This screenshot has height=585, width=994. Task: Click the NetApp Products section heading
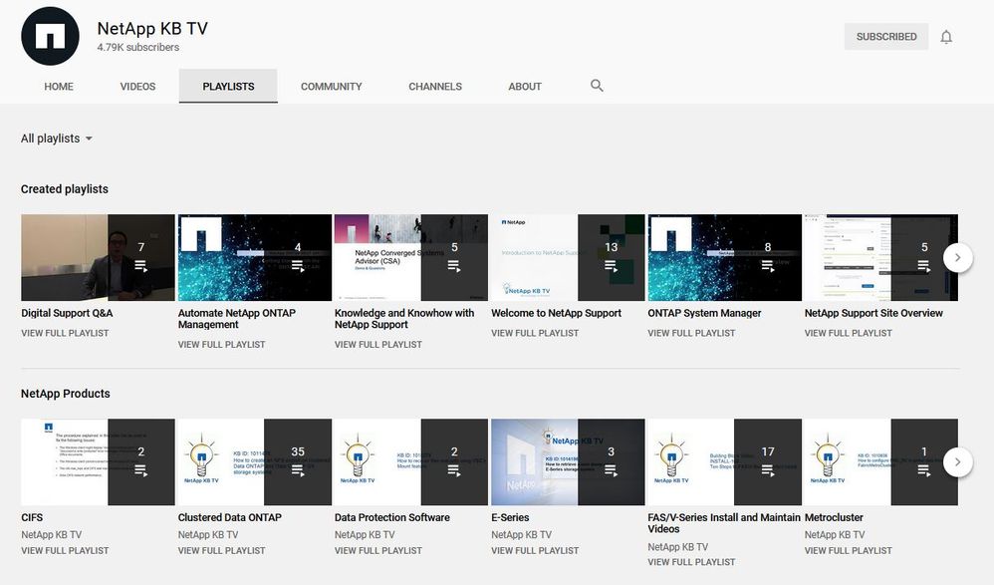[66, 394]
